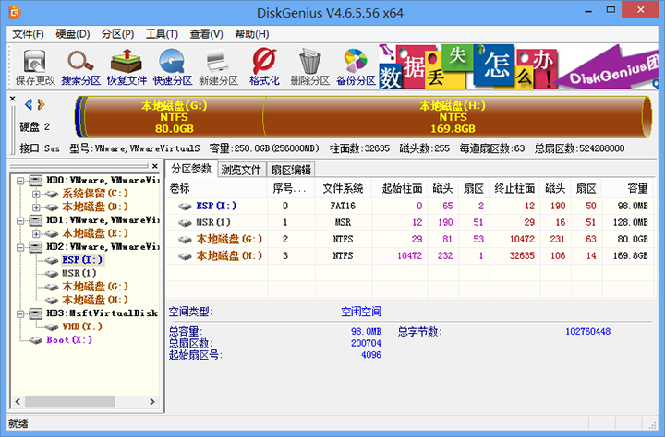The height and width of the screenshot is (437, 665).
Task: Sort table by 容量 column header
Action: [x=627, y=188]
